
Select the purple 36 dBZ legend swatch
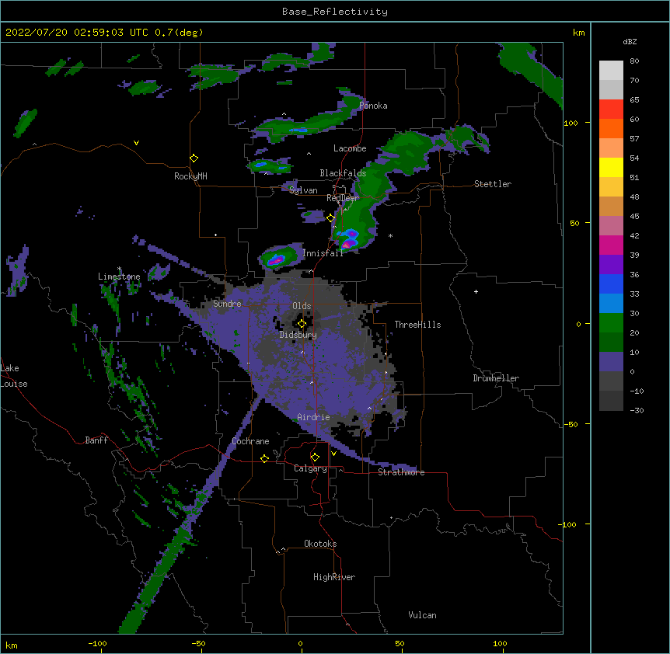(x=611, y=265)
